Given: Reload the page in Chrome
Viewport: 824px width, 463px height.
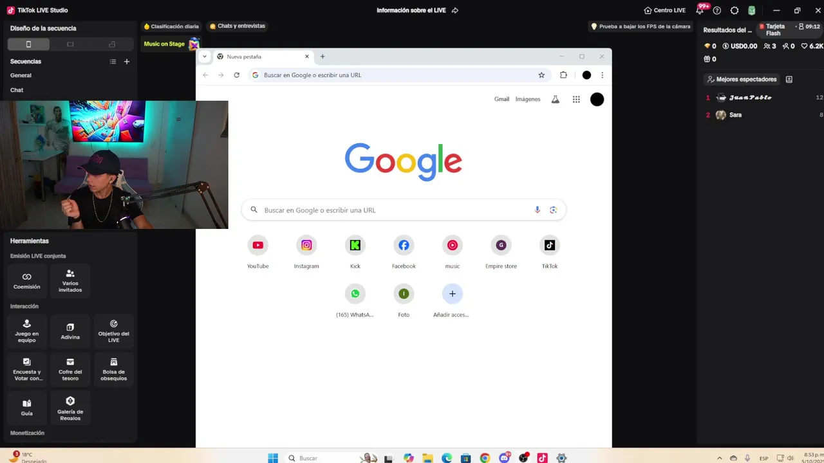Looking at the screenshot, I should 236,75.
